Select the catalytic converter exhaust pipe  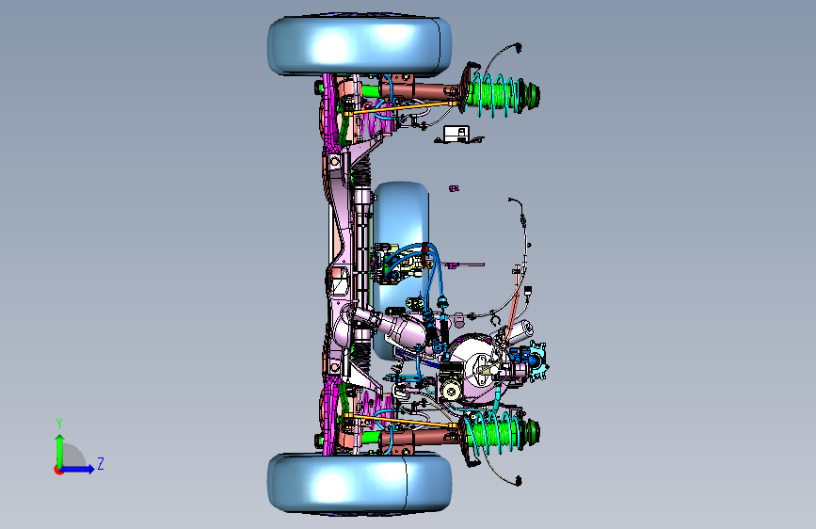388,327
